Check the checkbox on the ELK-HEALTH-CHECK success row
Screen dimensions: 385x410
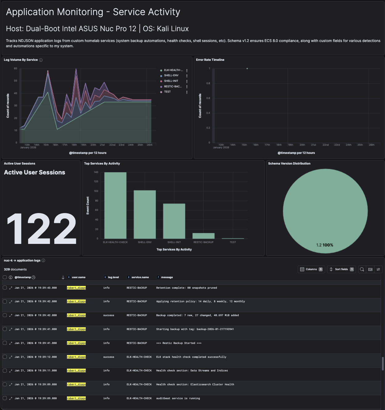click(x=5, y=357)
